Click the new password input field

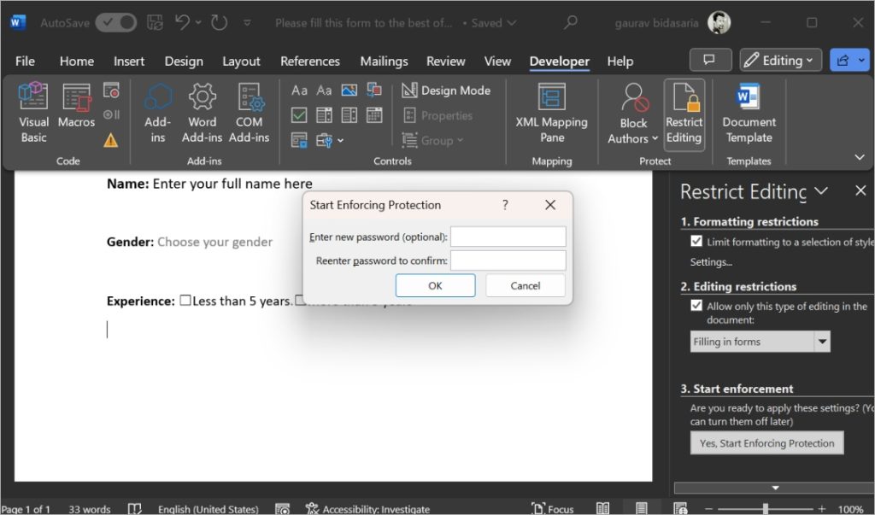(x=508, y=237)
